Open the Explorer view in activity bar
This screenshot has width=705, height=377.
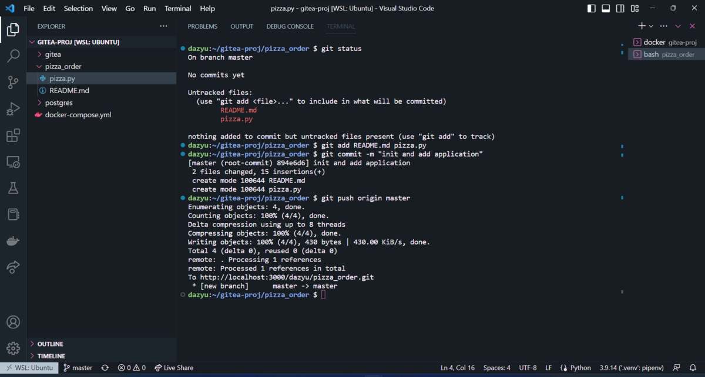13,29
